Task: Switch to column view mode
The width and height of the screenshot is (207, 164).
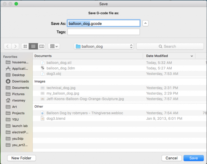Action: (x=41, y=46)
